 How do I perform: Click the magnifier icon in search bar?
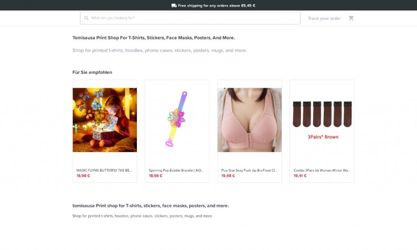click(x=86, y=18)
